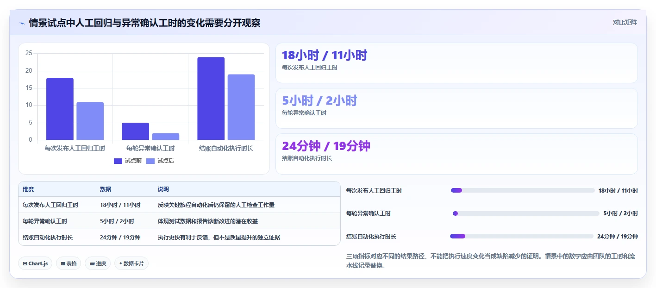Image resolution: width=656 pixels, height=288 pixels.
Task: Click the 试点前 bar for 每次发布人工回归工时
Action: (x=60, y=109)
